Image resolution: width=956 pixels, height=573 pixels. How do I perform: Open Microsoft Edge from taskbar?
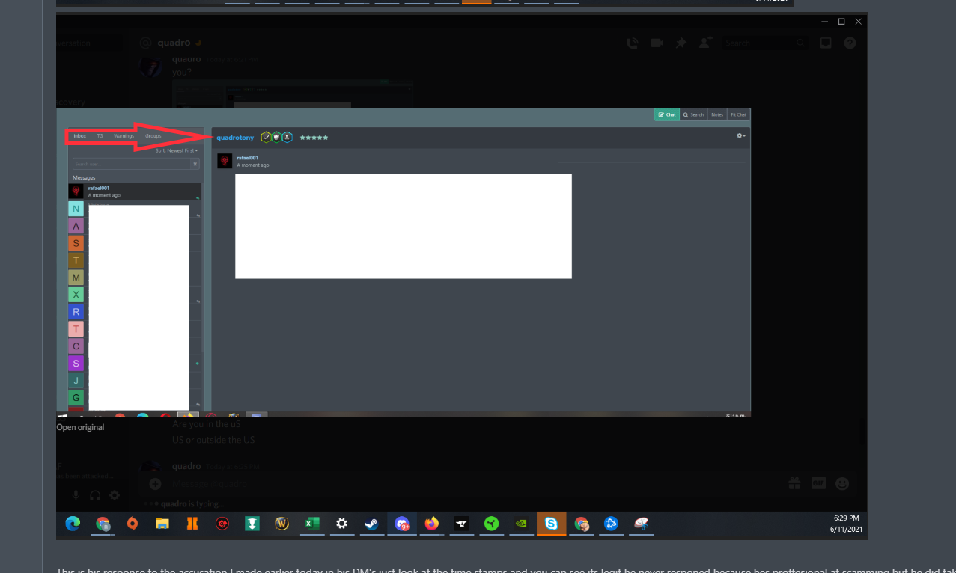point(73,524)
